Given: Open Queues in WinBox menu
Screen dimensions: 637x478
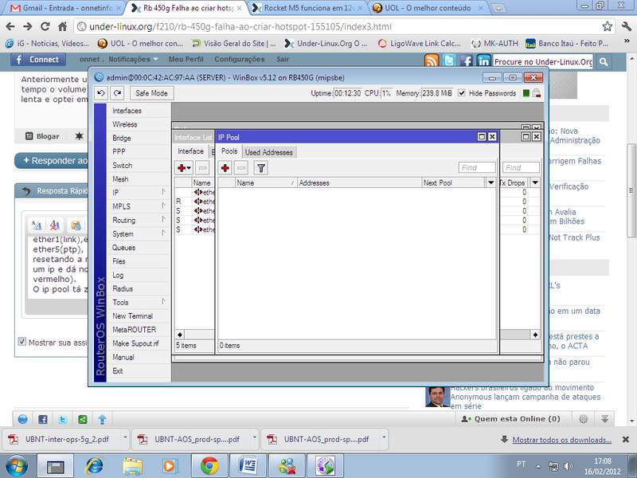Looking at the screenshot, I should [123, 248].
